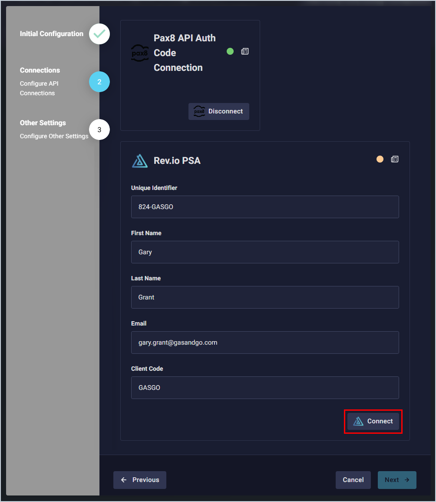
Task: Focus the Last Name field containing Grant
Action: pyautogui.click(x=265, y=297)
